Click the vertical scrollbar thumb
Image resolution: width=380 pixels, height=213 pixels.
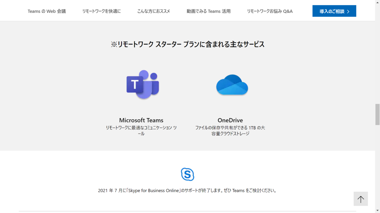pos(377,114)
